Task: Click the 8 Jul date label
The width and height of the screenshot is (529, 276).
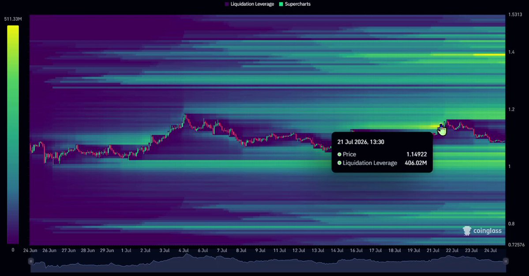Action: [241, 250]
